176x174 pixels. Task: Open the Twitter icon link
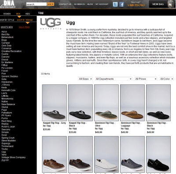pos(115,4)
